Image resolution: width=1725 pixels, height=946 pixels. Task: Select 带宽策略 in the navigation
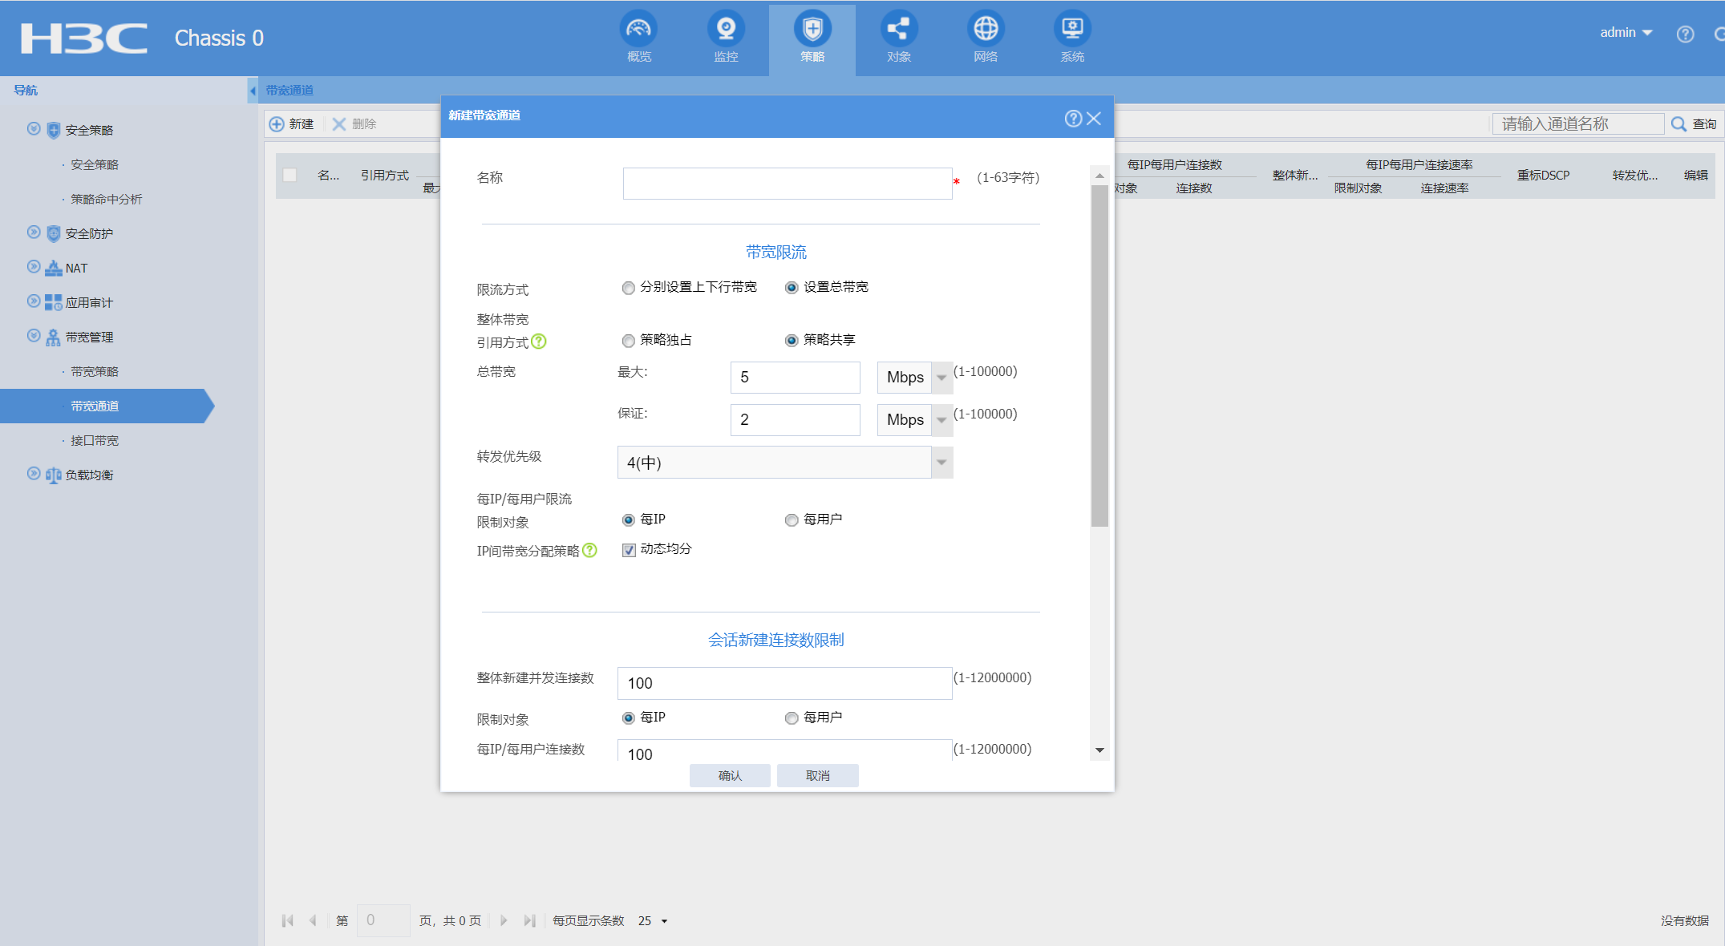click(95, 372)
